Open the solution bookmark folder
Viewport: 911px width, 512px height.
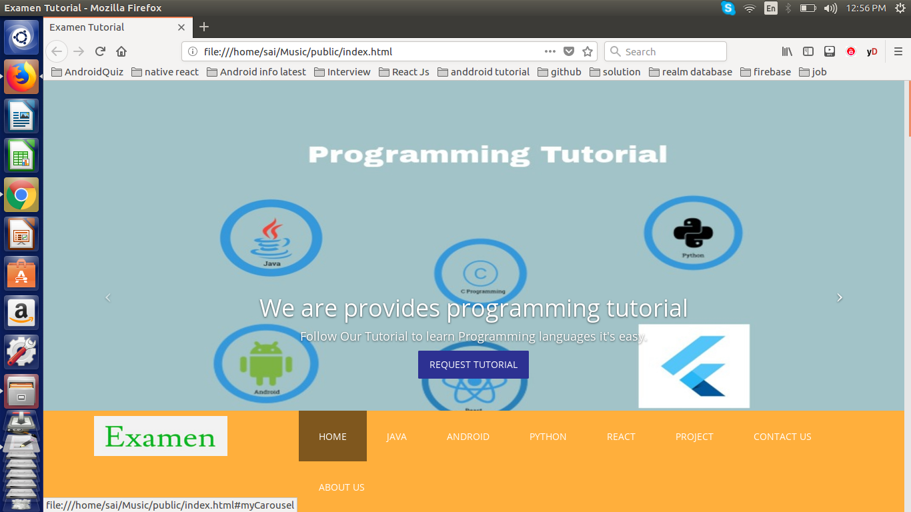[615, 71]
